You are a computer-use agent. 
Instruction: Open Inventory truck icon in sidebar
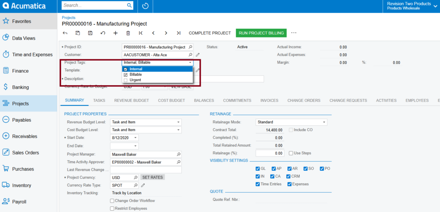pos(6,185)
